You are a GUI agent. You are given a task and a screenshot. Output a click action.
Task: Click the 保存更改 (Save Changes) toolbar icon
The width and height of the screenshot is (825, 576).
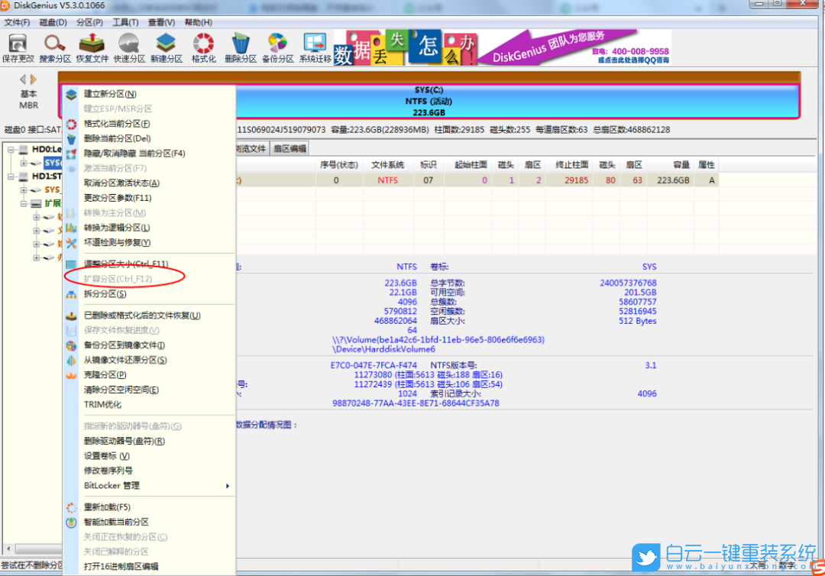[x=17, y=47]
